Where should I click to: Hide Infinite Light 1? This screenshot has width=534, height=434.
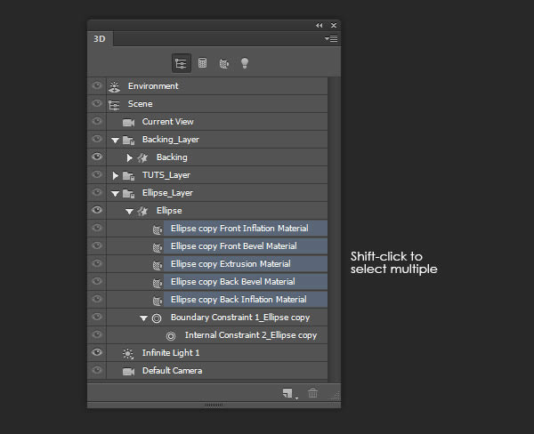(97, 352)
